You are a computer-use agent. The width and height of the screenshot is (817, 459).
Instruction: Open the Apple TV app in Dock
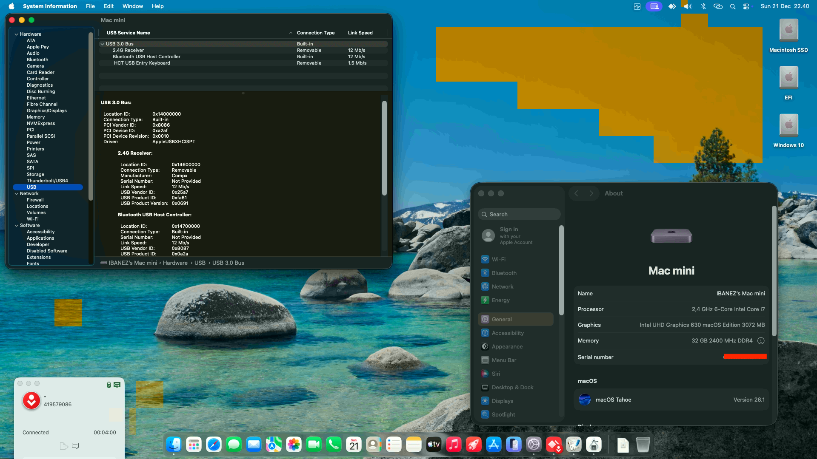[x=434, y=445]
